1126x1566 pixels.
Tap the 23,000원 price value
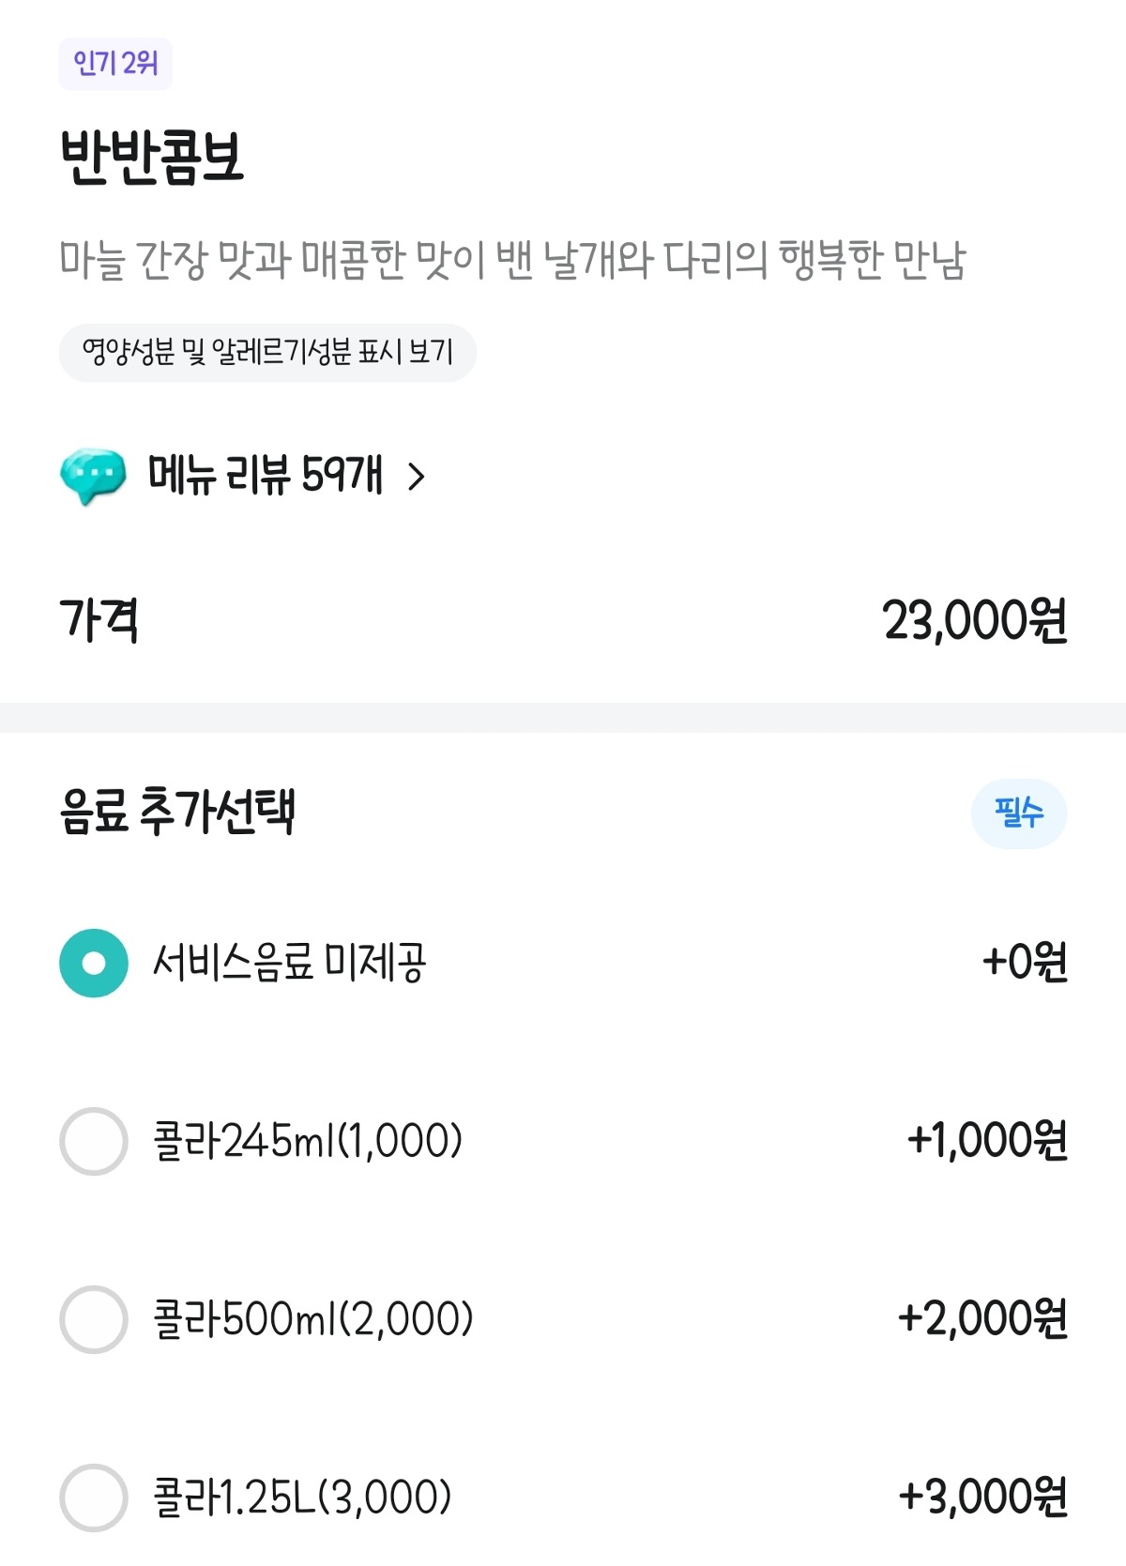[974, 621]
